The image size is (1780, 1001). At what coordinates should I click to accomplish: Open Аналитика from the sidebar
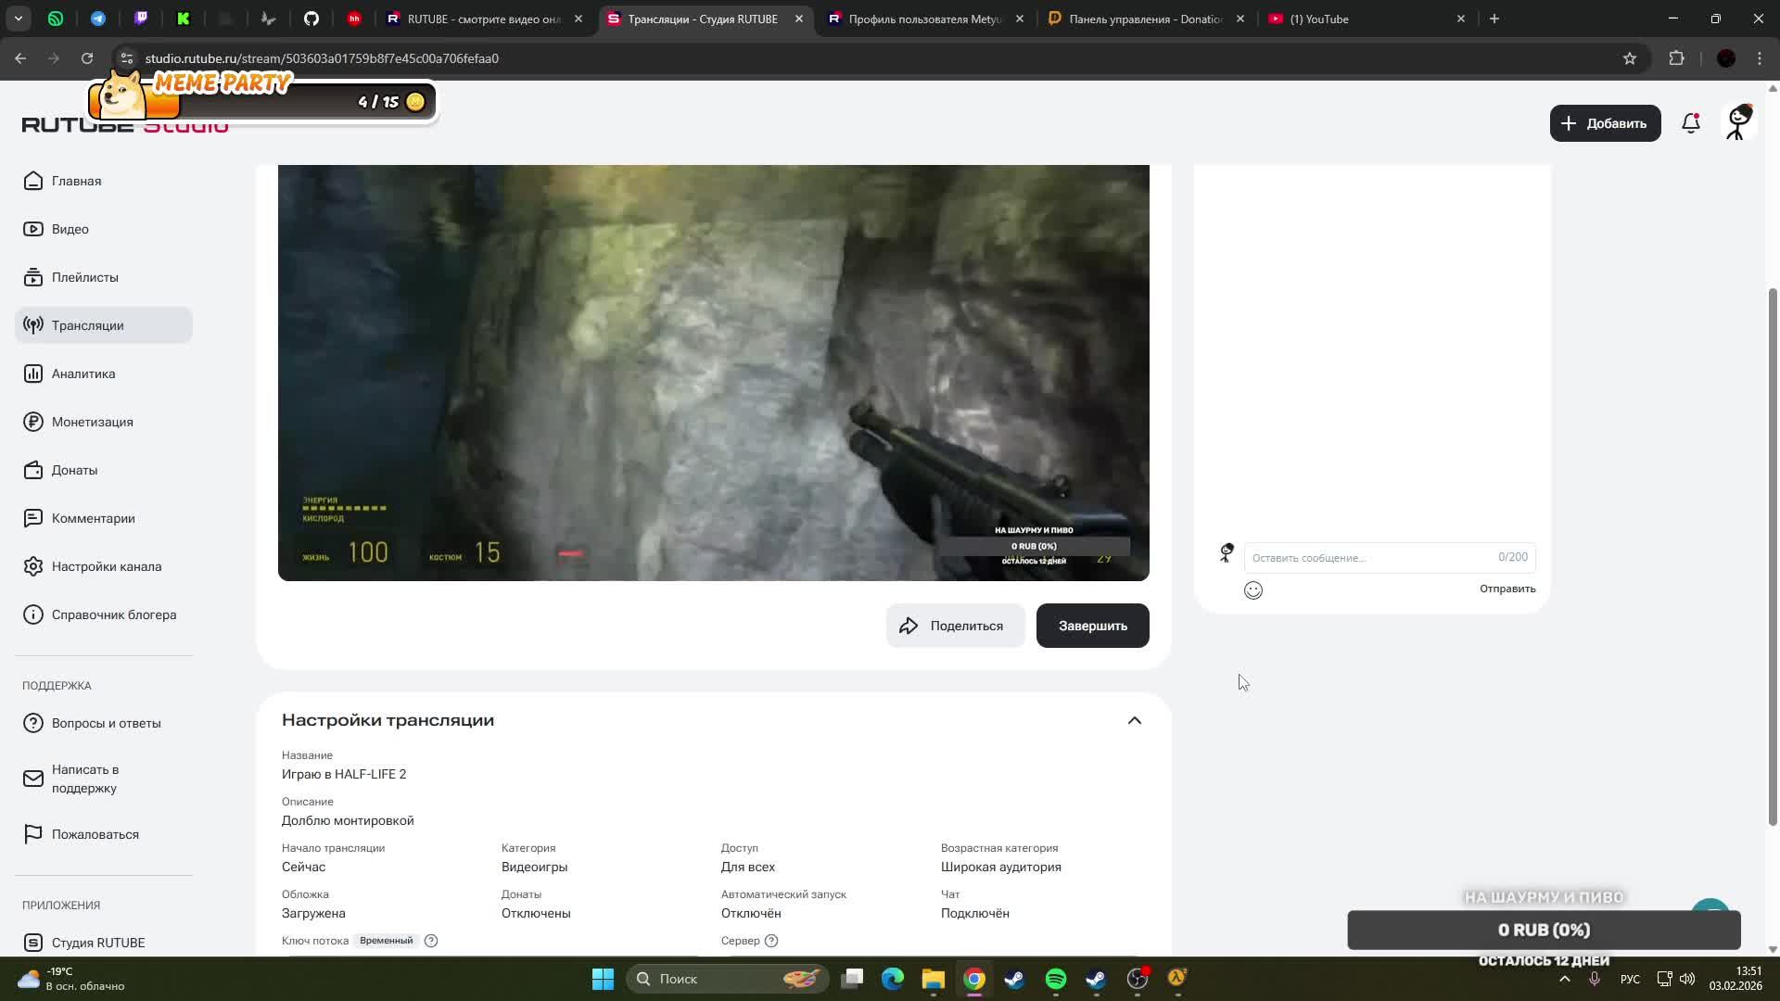tap(83, 374)
